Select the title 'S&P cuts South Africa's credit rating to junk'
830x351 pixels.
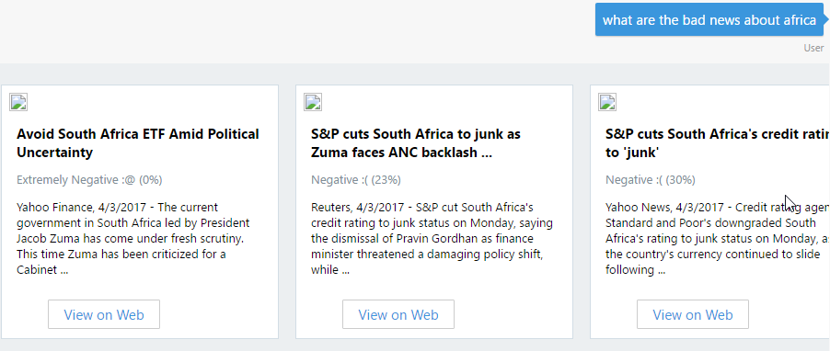(717, 143)
